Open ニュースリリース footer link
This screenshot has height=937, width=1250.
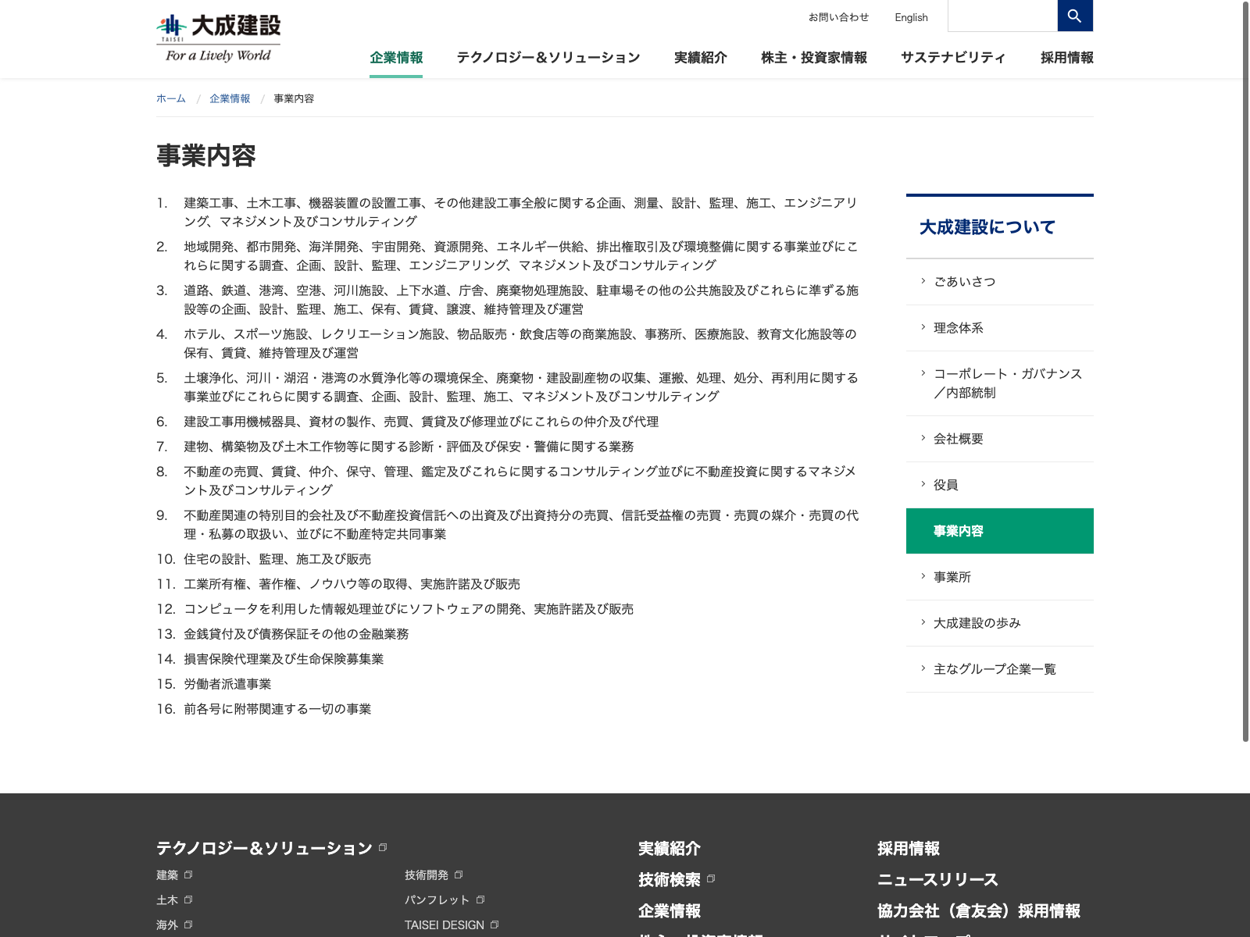937,880
